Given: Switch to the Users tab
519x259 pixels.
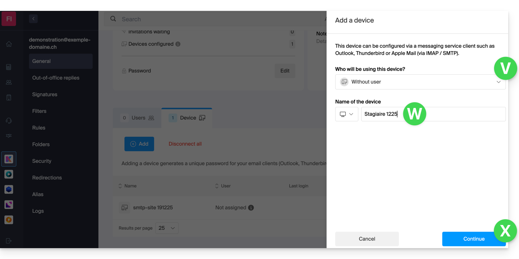Looking at the screenshot, I should (x=137, y=118).
